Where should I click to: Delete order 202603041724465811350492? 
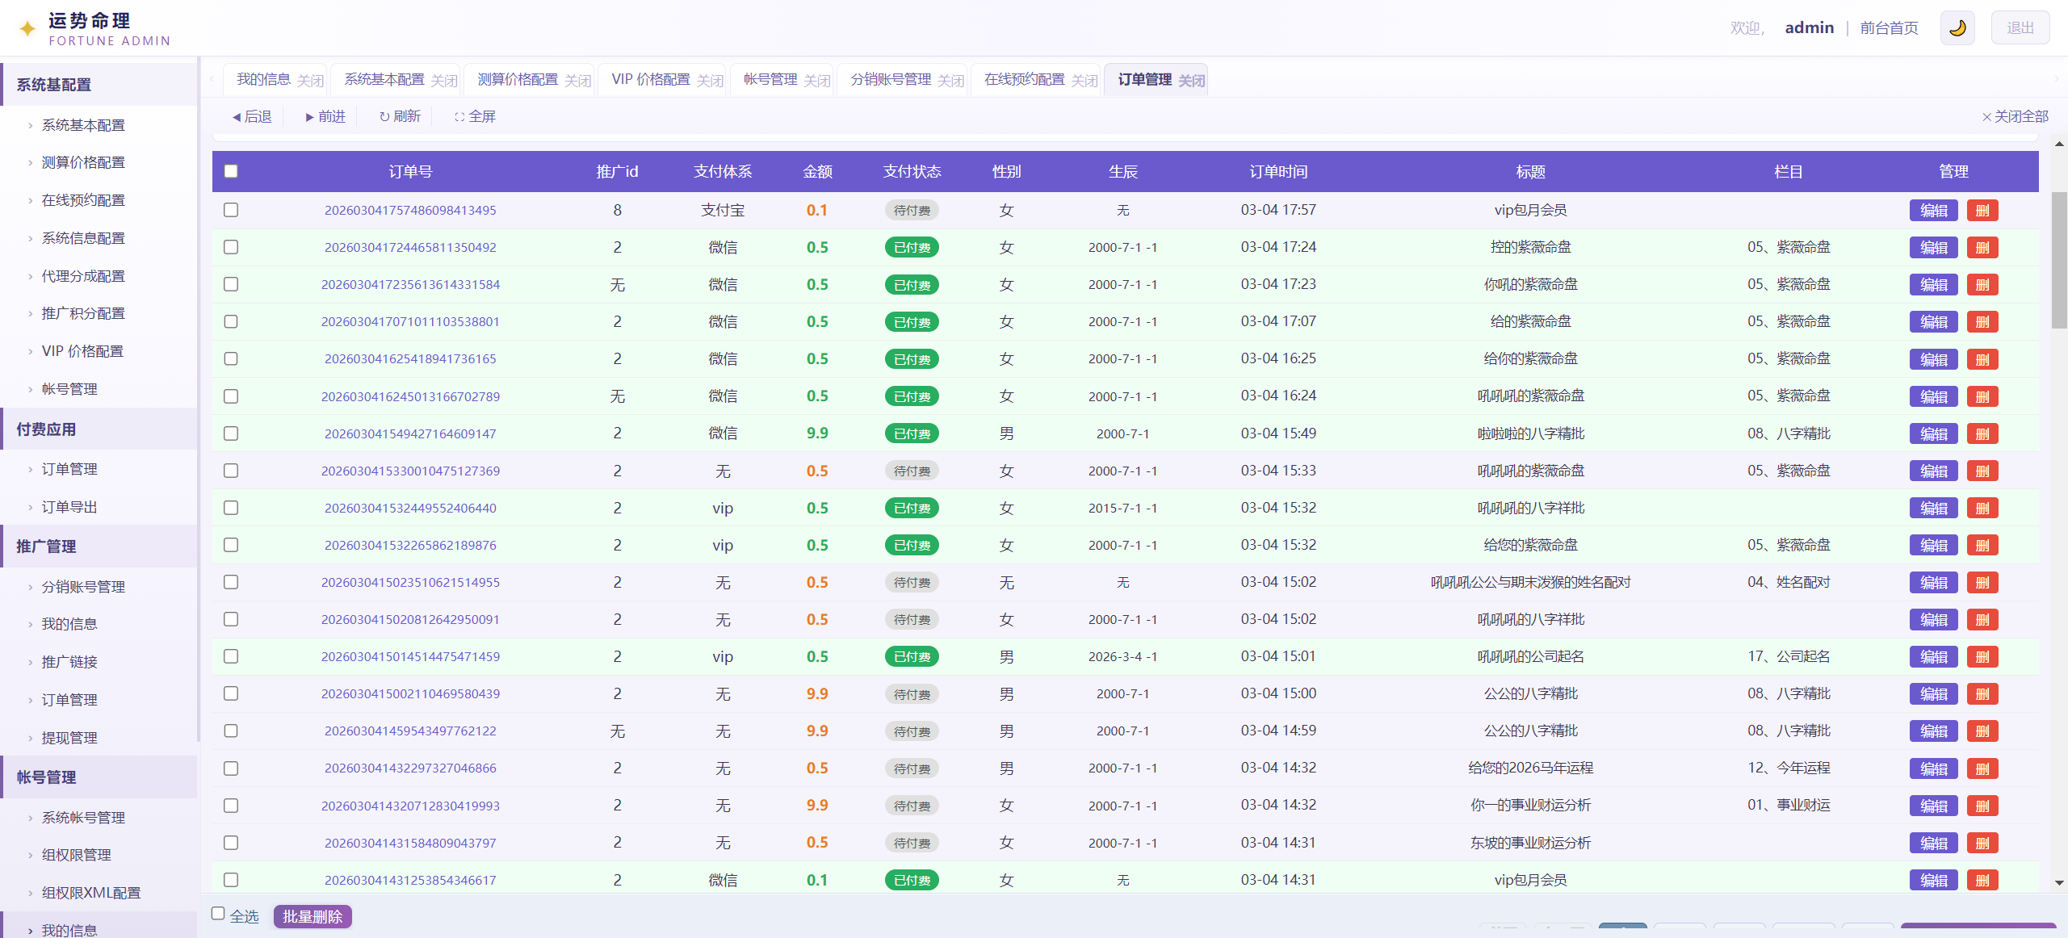click(1982, 248)
